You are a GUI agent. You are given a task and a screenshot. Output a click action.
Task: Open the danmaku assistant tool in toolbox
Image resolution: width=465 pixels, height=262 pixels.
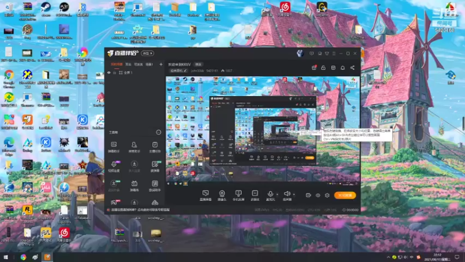coord(113,147)
